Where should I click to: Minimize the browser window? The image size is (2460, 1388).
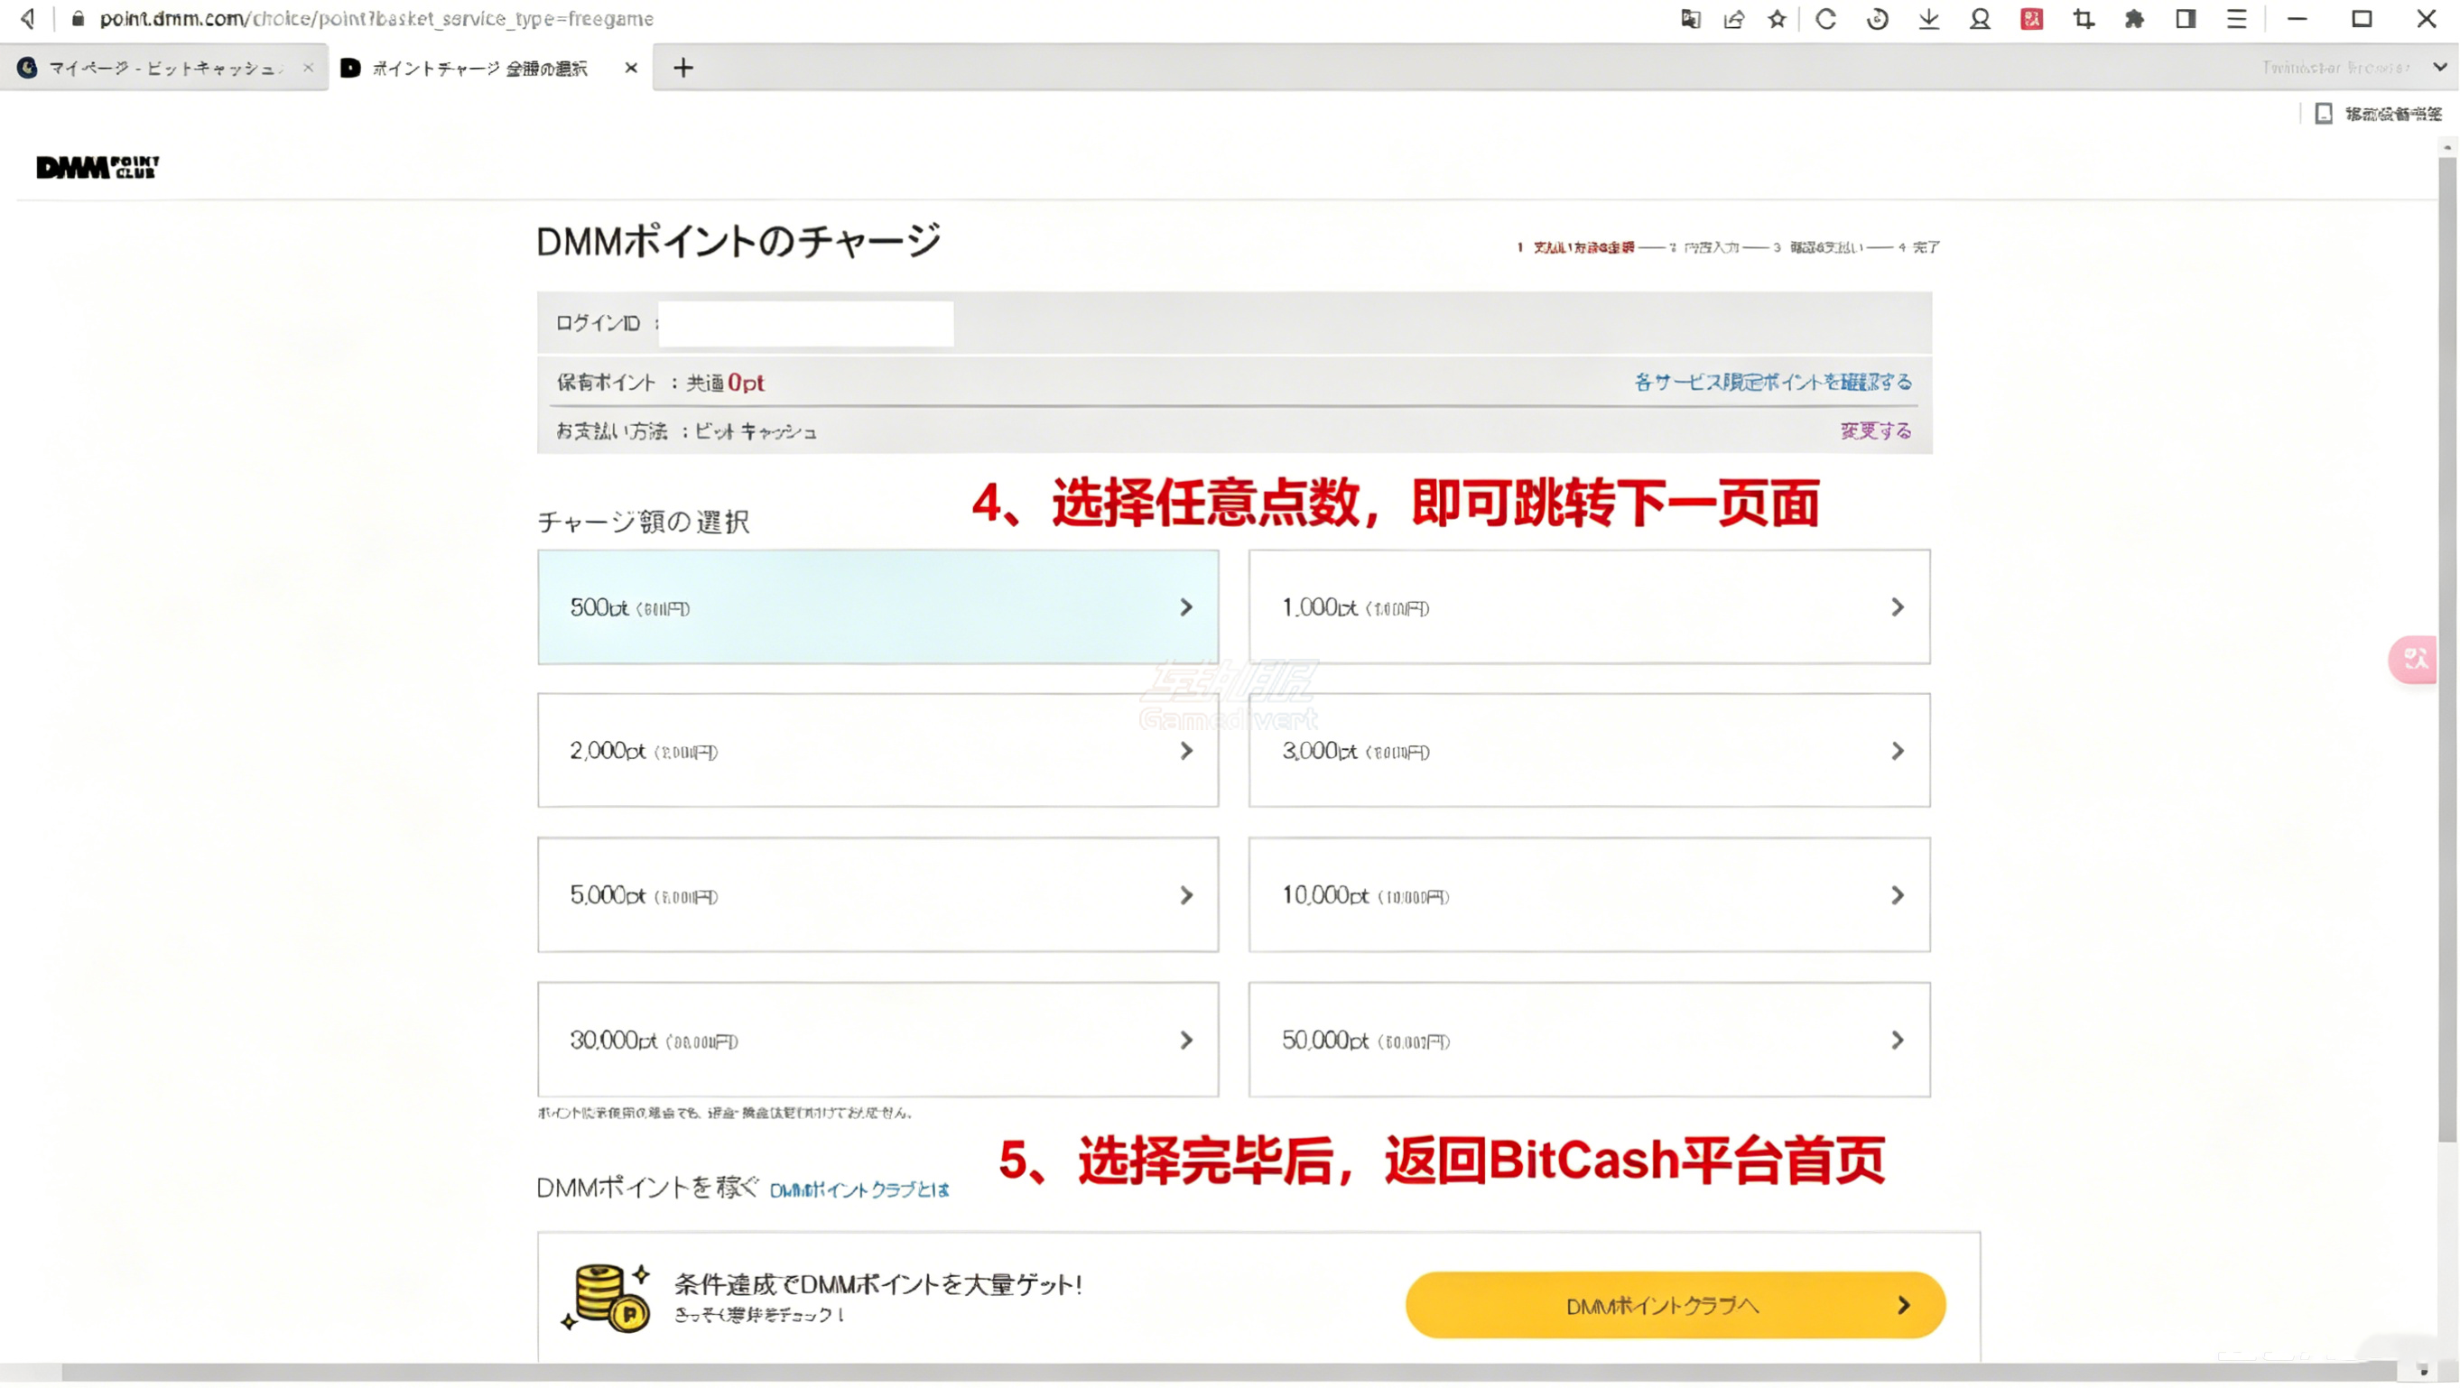point(2298,18)
